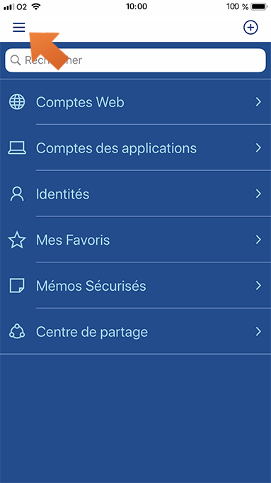Tap the battery indicator in status bar
Screen dimensions: 271x483
[x=260, y=6]
